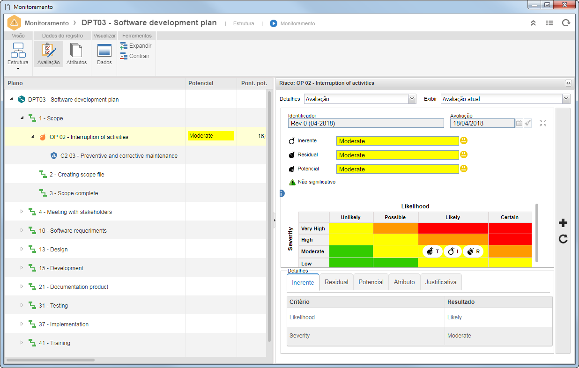Click the I bomb marker in risk matrix
Image resolution: width=579 pixels, height=368 pixels.
[453, 251]
